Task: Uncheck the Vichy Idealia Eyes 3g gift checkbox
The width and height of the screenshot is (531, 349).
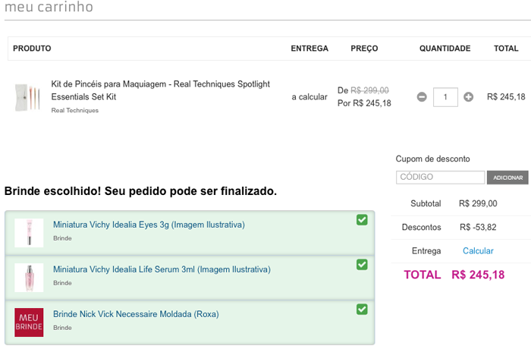Action: coord(362,220)
